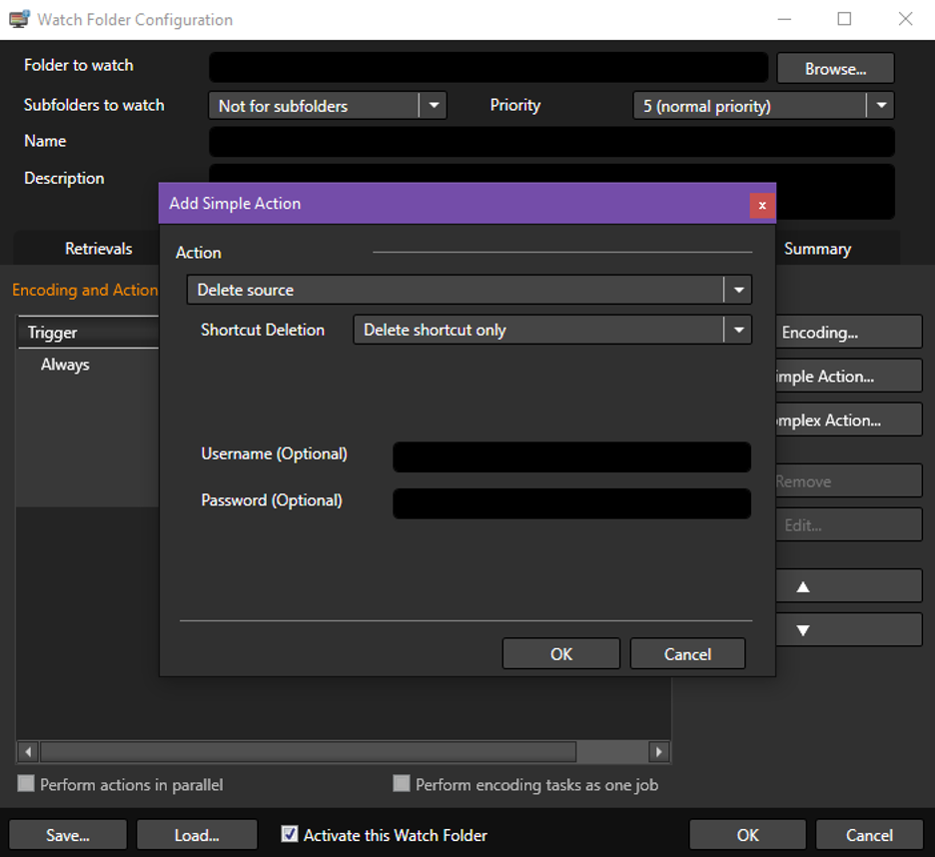
Task: Click the horizontal scrollbar thumb
Action: 309,752
